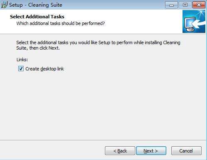Minimize the Cleaning Suite setup window
This screenshot has width=207, height=160.
point(171,5)
